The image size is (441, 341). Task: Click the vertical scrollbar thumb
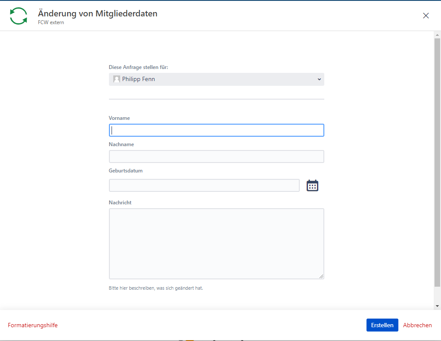(437, 162)
